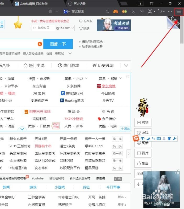Expand the category bar chevron

126,66
